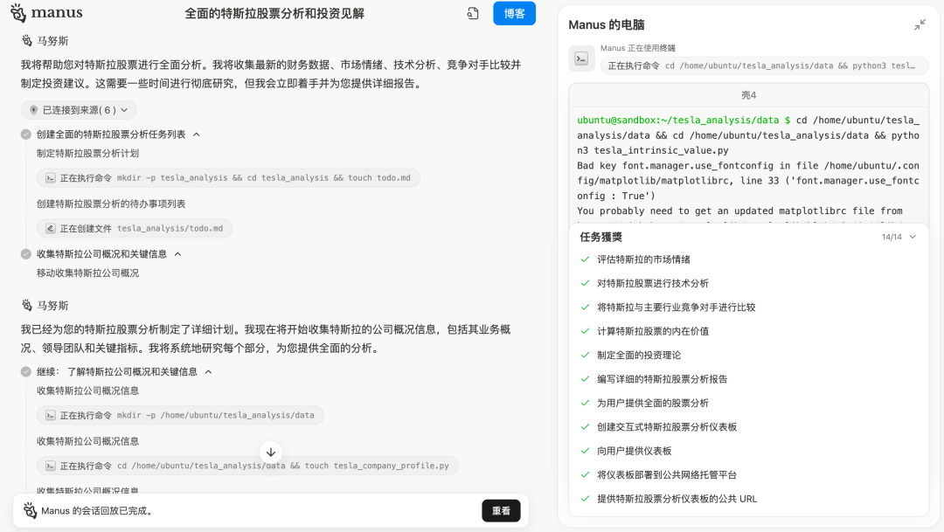
Task: Click the check circle beside 创建全面的特斯拉股票分析任务列表
Action: pos(26,135)
